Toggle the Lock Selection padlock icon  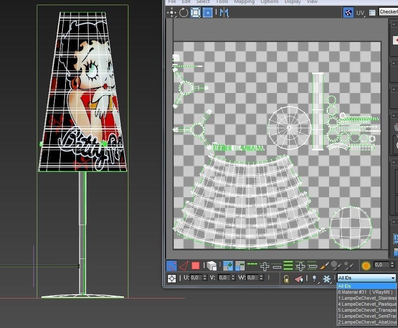tap(286, 279)
